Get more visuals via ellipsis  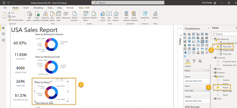pyautogui.click(x=189, y=56)
